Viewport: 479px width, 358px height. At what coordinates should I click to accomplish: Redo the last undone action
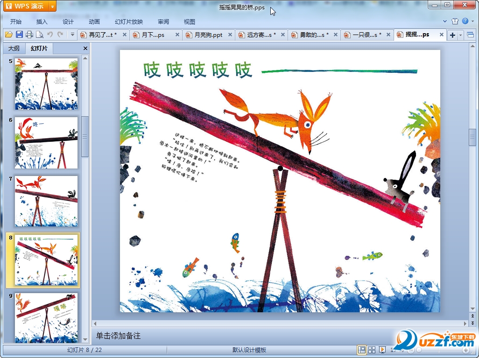pyautogui.click(x=60, y=35)
